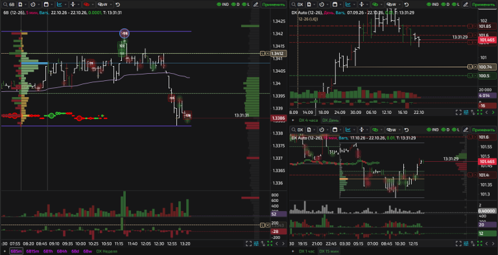Click the 1.3412 price level label
Screen dimensions: 498x255
(279, 53)
